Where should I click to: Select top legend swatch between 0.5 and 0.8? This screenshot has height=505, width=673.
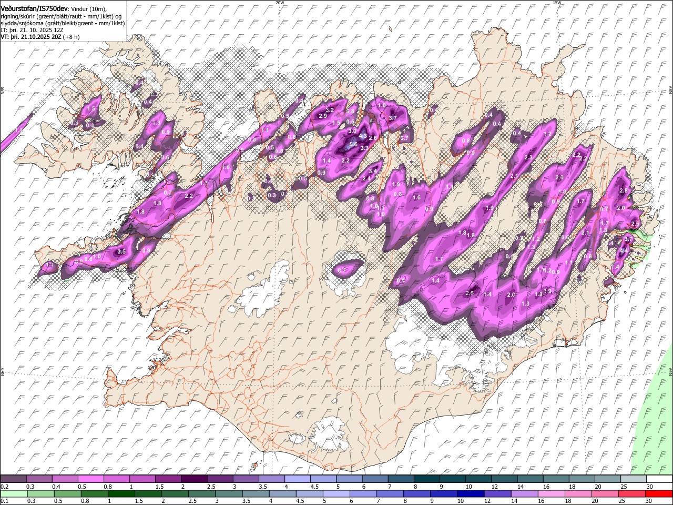tap(91, 479)
